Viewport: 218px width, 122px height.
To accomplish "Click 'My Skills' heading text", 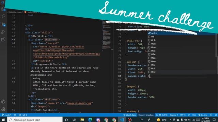I will 40,36.
